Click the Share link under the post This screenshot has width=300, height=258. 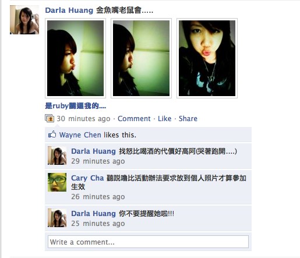click(x=188, y=119)
